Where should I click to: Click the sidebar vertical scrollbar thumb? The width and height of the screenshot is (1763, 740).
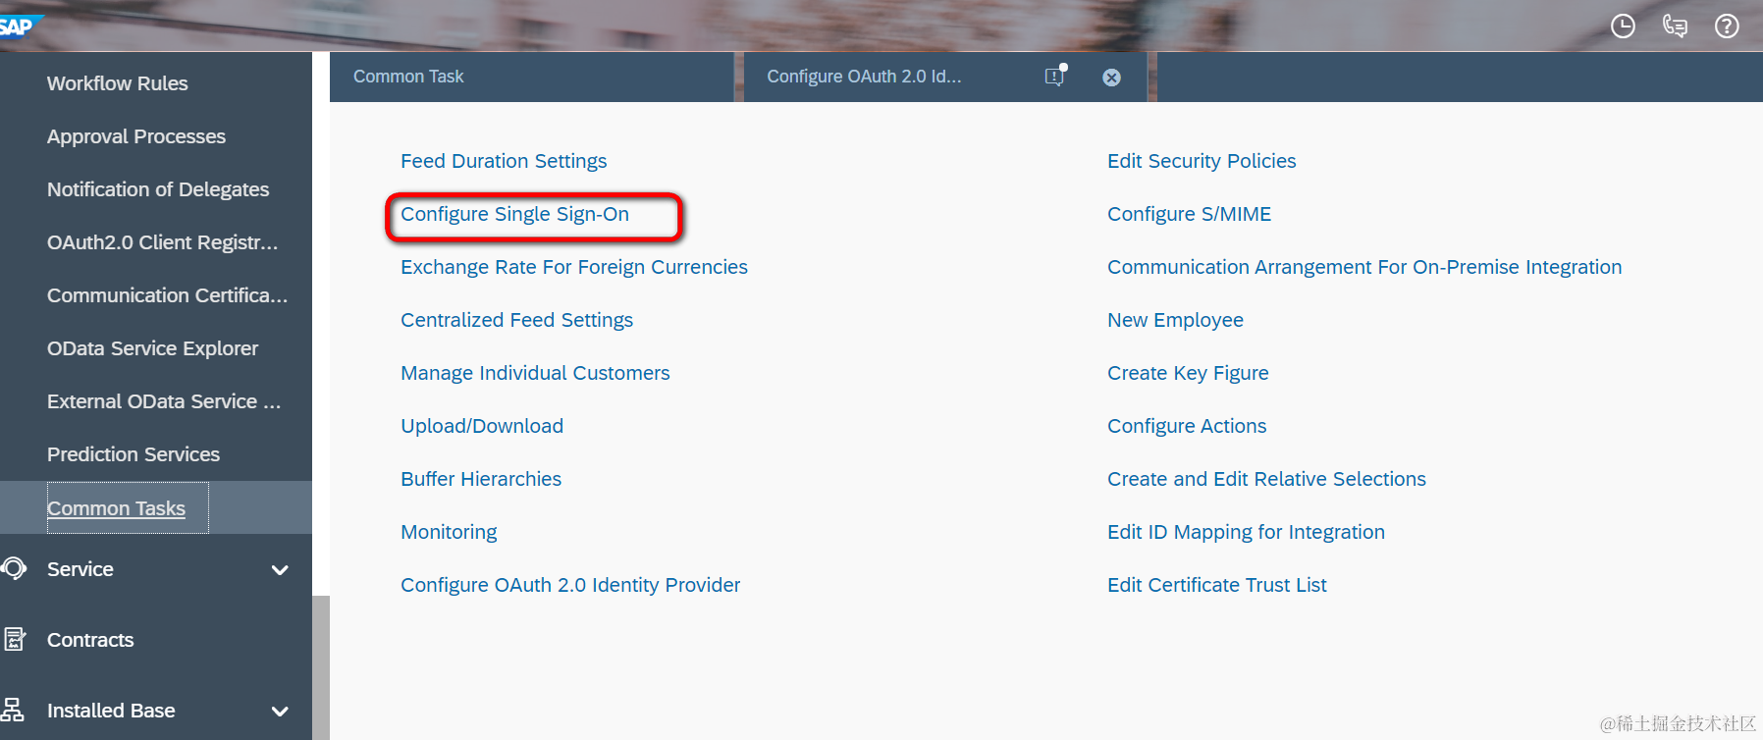tap(321, 667)
